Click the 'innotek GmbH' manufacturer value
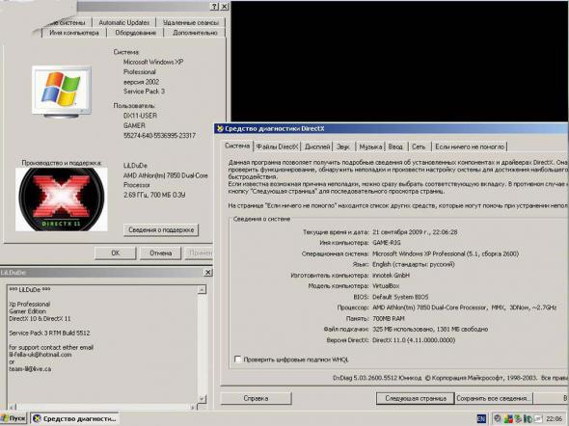 click(391, 276)
